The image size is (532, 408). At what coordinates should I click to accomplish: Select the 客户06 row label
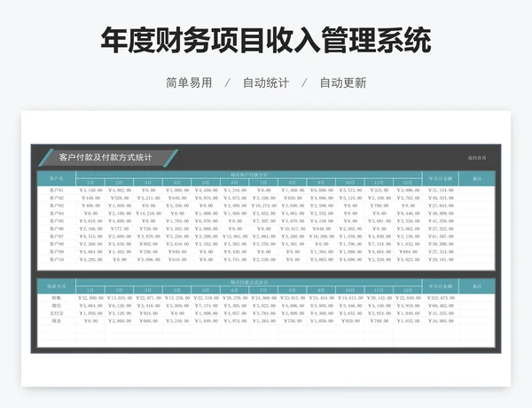57,229
